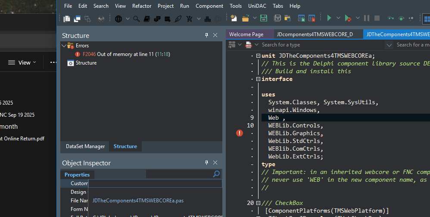430x217 pixels.
Task: Switch to the DataSet Manager tab
Action: (x=85, y=146)
